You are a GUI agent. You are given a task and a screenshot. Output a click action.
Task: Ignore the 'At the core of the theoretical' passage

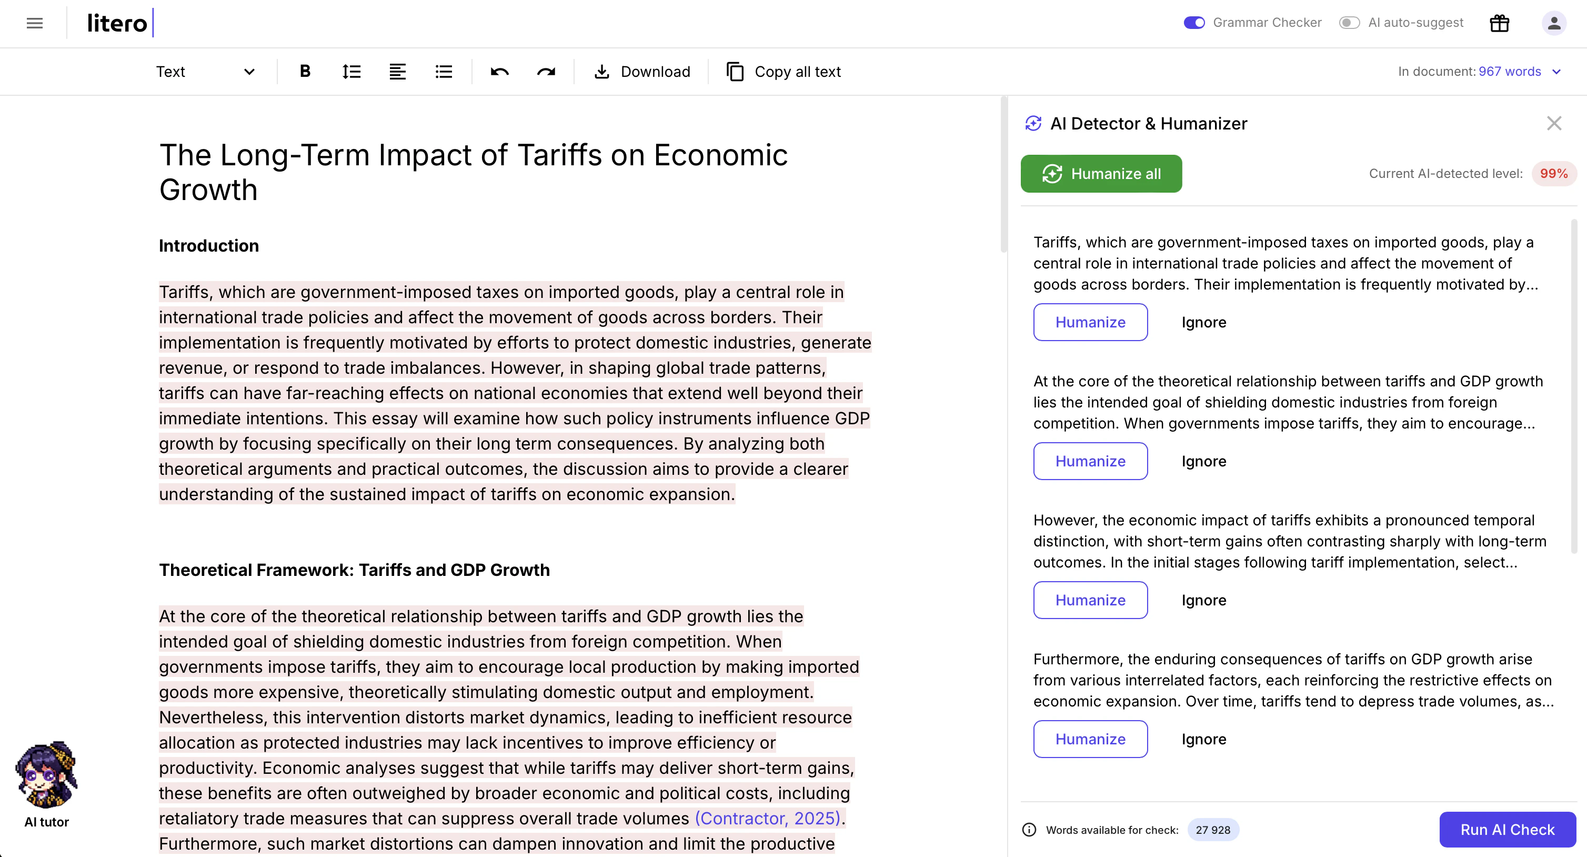[x=1204, y=461]
